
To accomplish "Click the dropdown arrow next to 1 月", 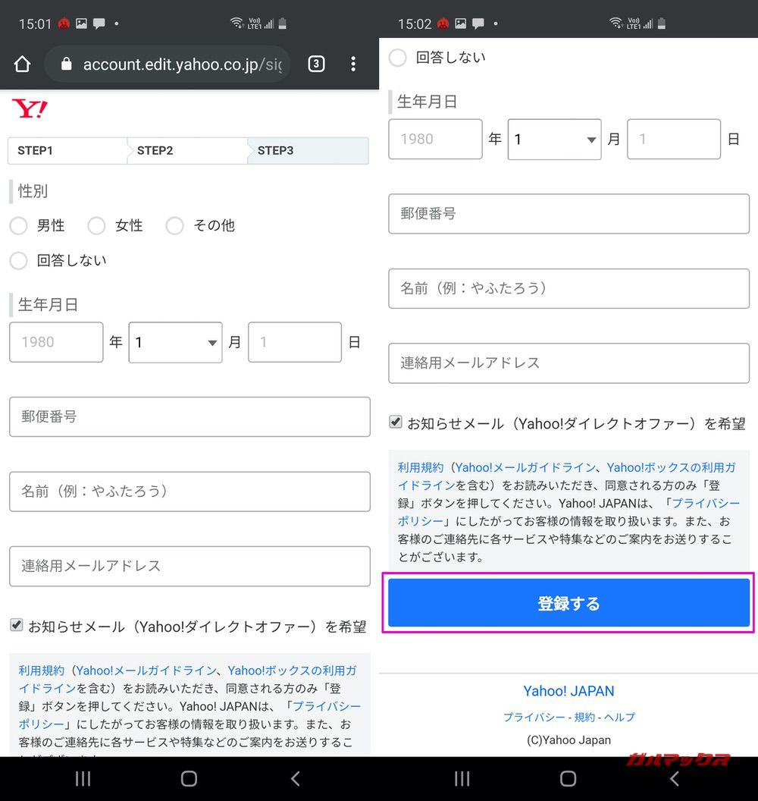I will pos(211,342).
